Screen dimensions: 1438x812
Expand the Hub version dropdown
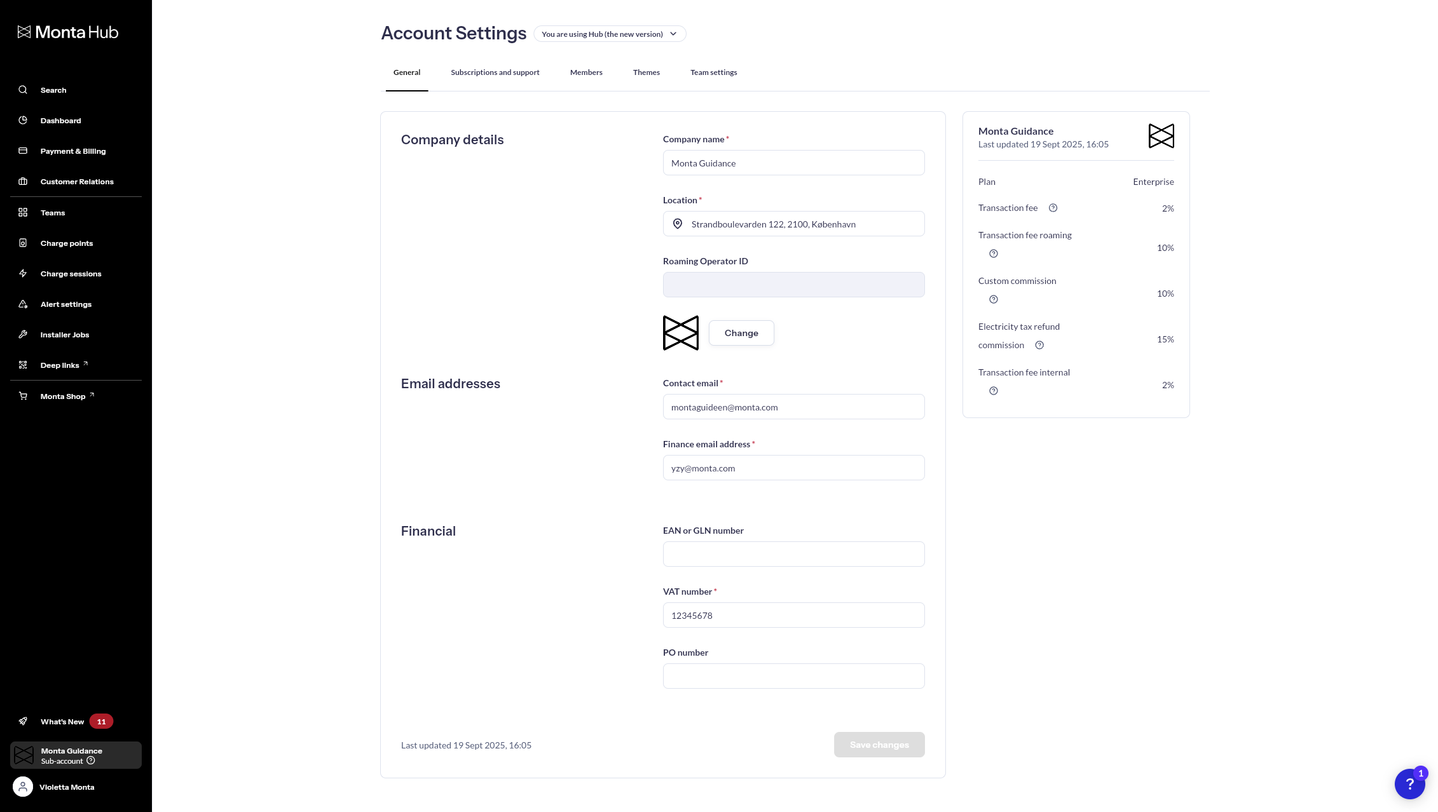609,34
